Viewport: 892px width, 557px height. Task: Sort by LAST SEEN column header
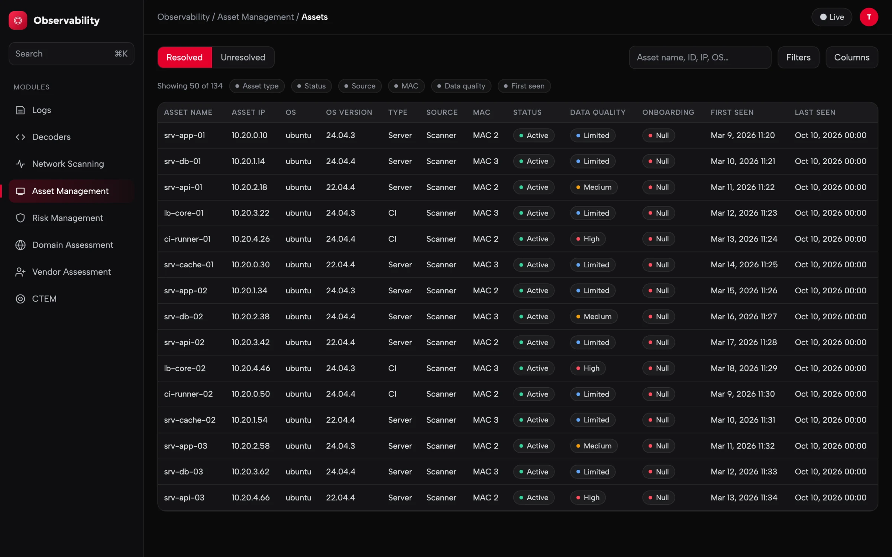tap(815, 113)
